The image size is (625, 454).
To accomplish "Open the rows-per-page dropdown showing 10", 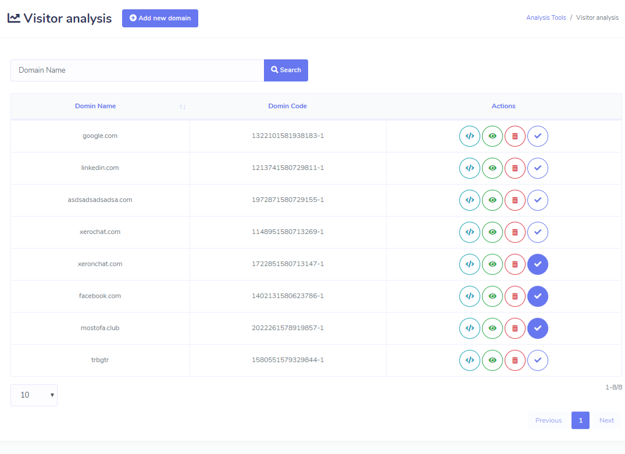I will pos(34,395).
